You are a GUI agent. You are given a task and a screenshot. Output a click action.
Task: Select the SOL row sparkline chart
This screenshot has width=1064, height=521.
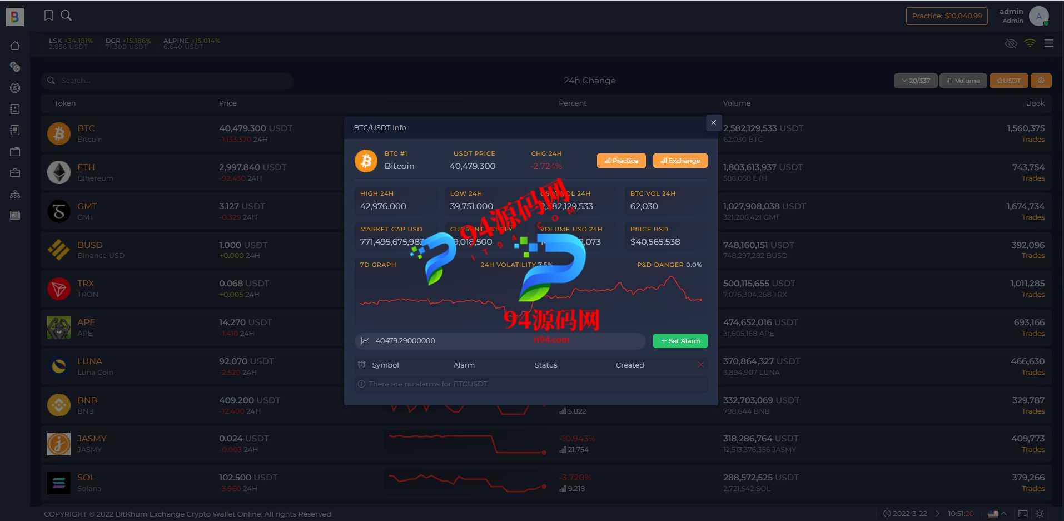(x=468, y=483)
